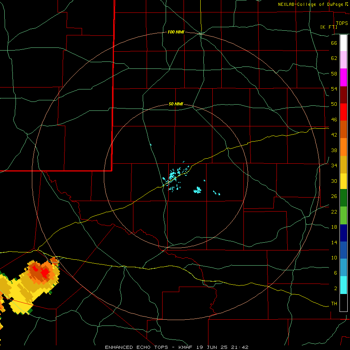350x350 pixels.
Task: Click the "50" legend value
Action: (x=334, y=104)
